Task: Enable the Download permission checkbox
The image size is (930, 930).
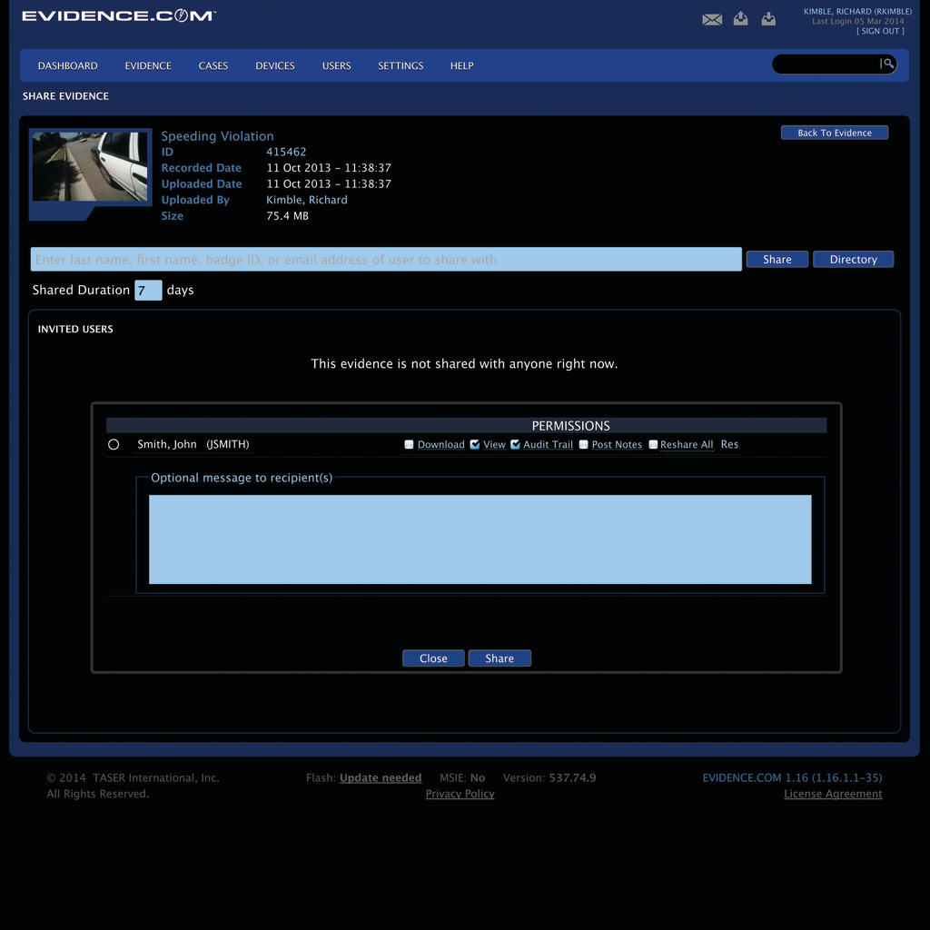Action: 409,445
